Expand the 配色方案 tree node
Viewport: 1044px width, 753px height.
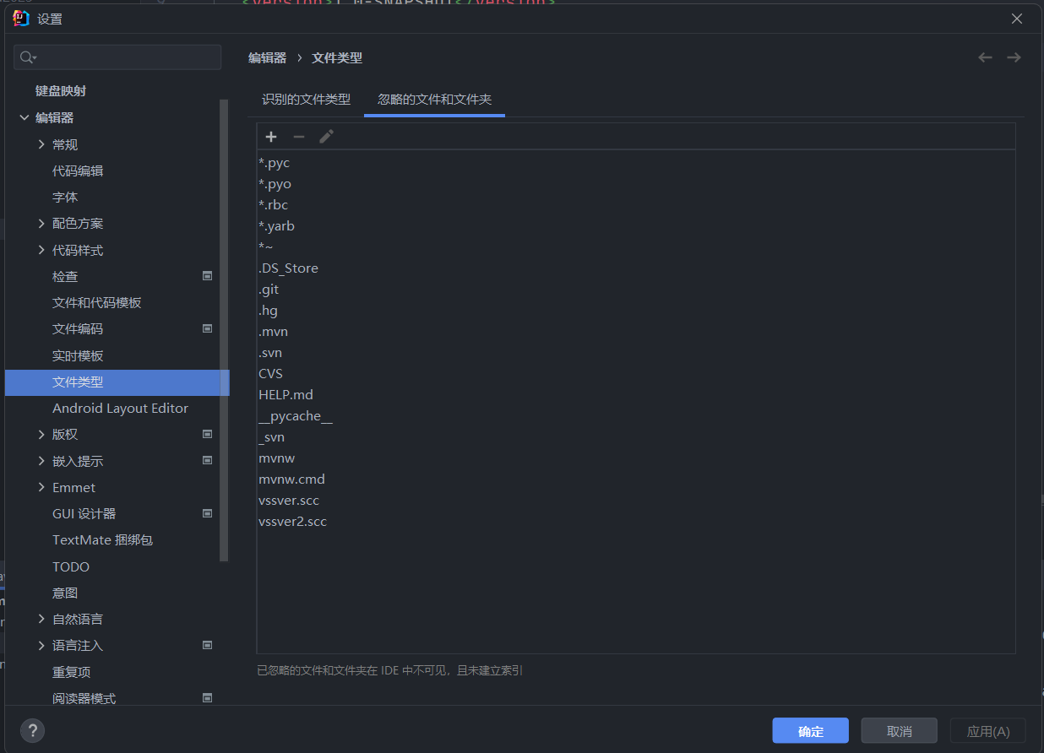click(x=41, y=224)
